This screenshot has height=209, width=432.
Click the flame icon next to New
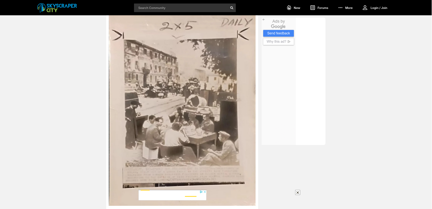click(289, 8)
